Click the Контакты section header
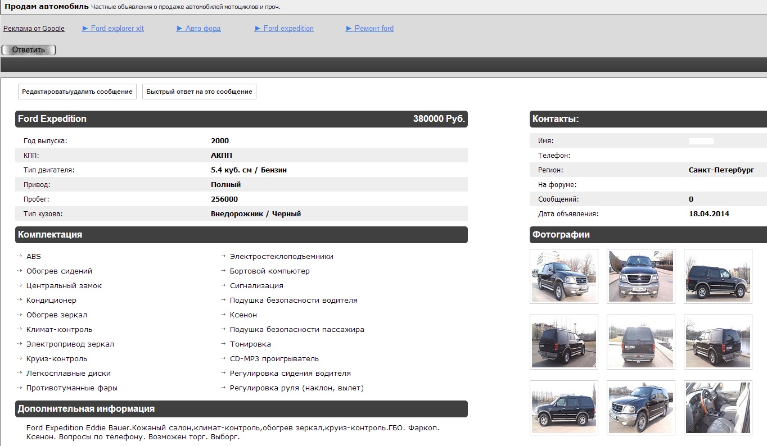Screen dimensions: 767x446 click(556, 119)
